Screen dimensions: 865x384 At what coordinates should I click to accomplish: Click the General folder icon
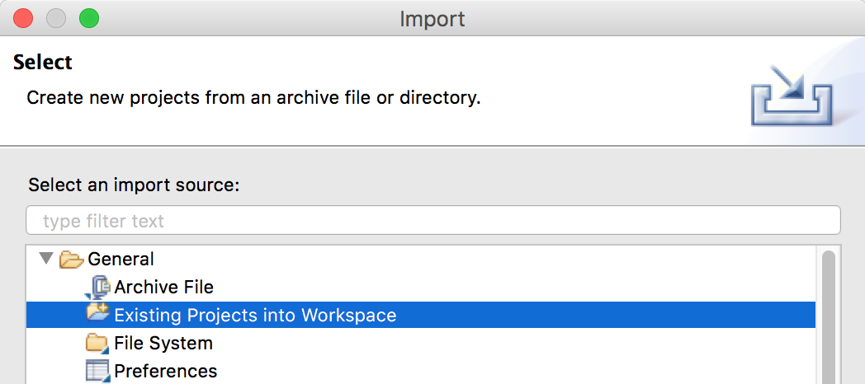click(x=72, y=260)
